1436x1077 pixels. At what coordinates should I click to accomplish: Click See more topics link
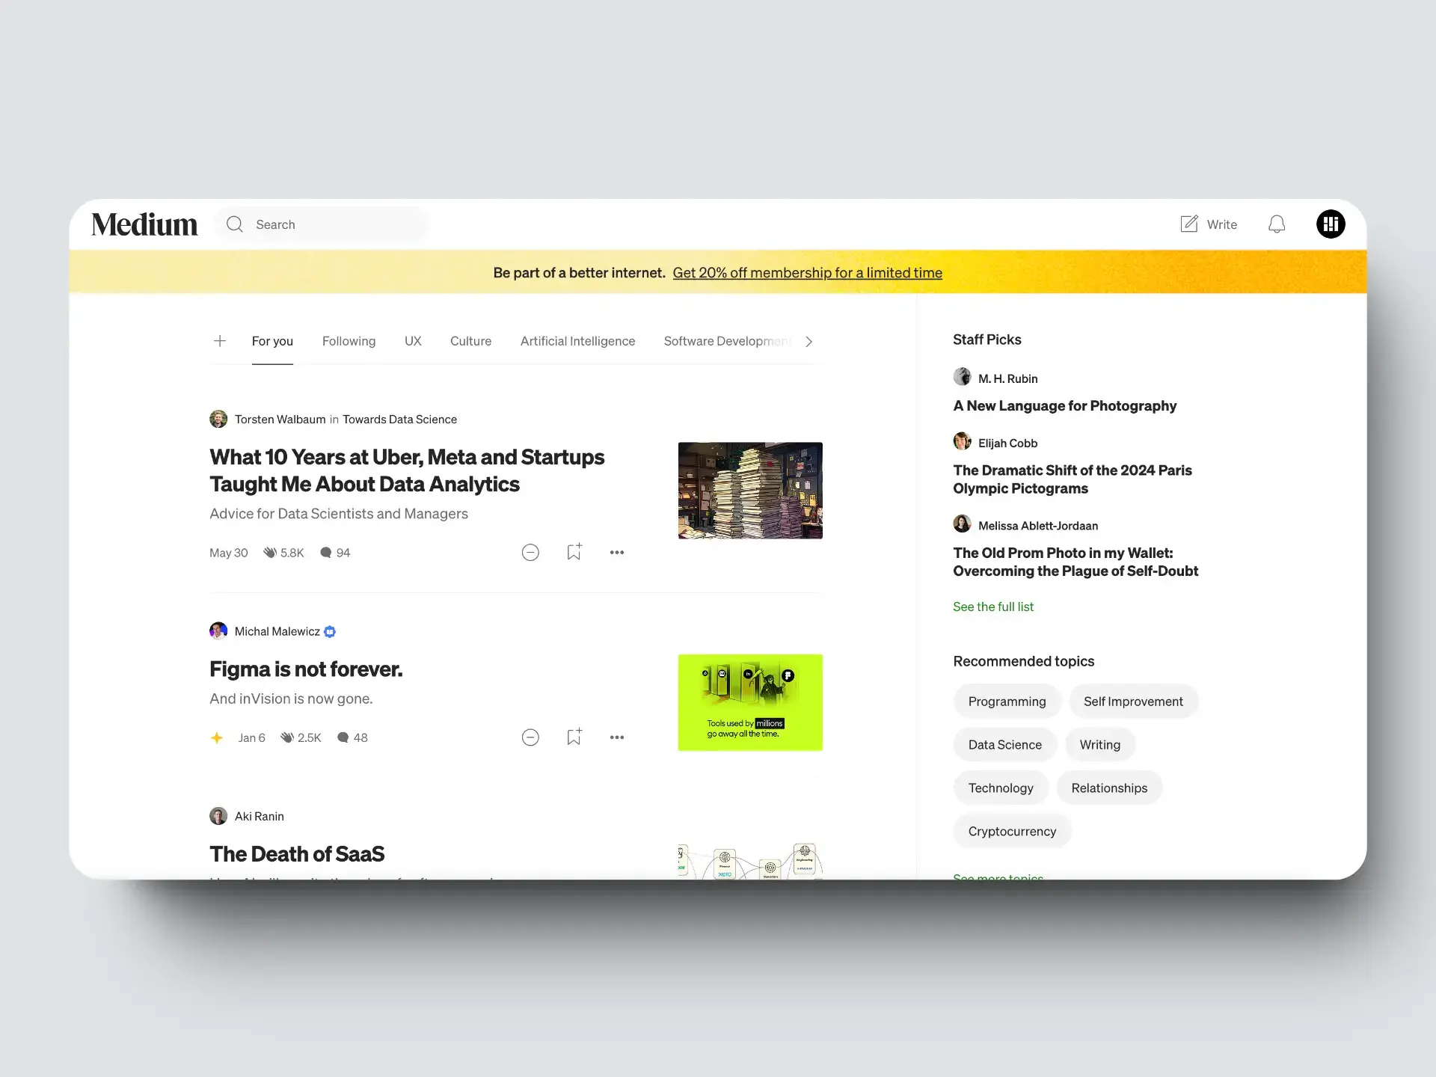(998, 876)
